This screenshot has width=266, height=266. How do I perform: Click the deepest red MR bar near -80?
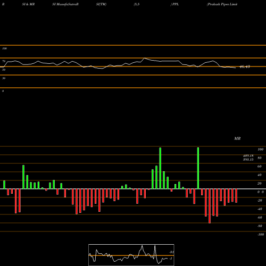pyautogui.click(x=210, y=206)
